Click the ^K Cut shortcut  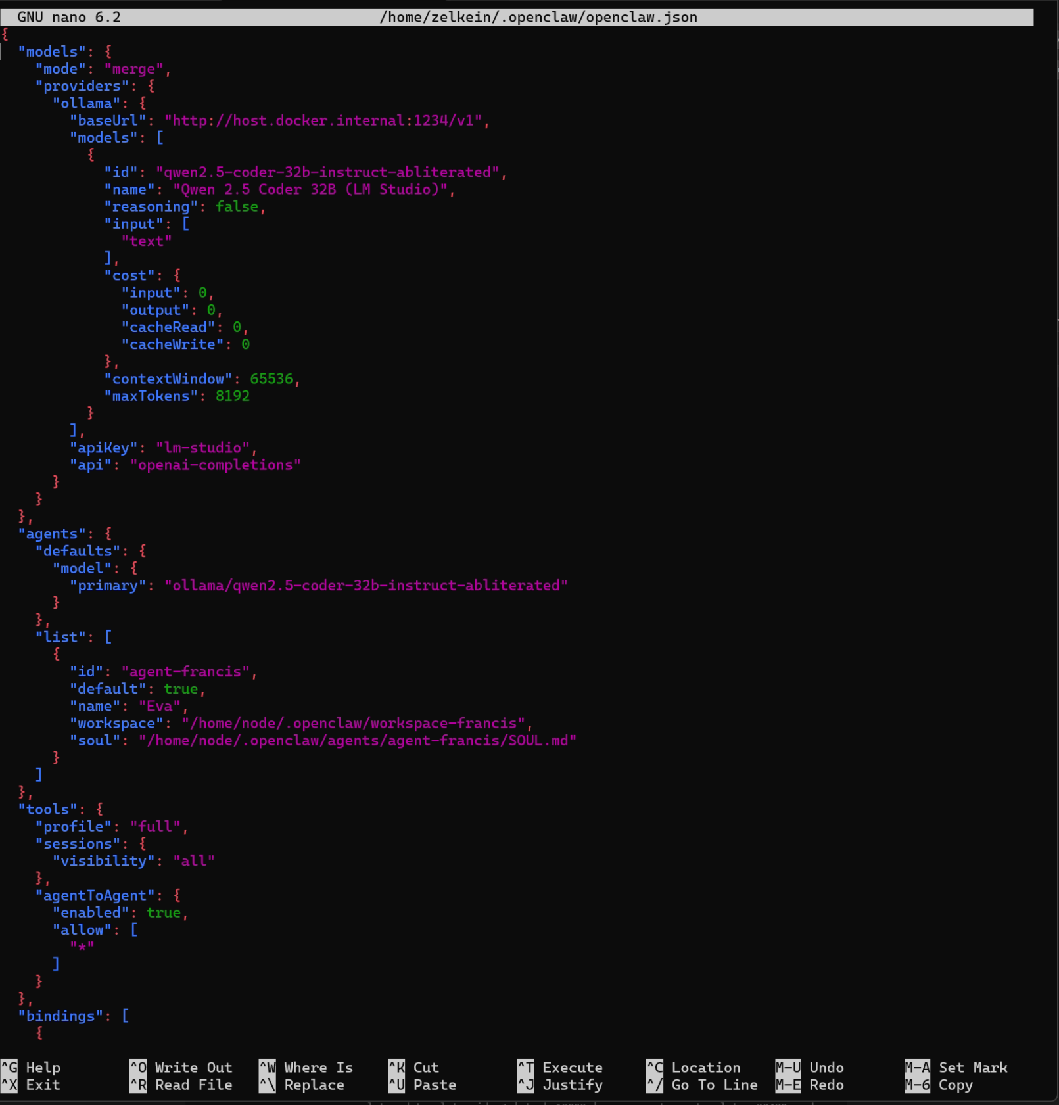pyautogui.click(x=413, y=1068)
